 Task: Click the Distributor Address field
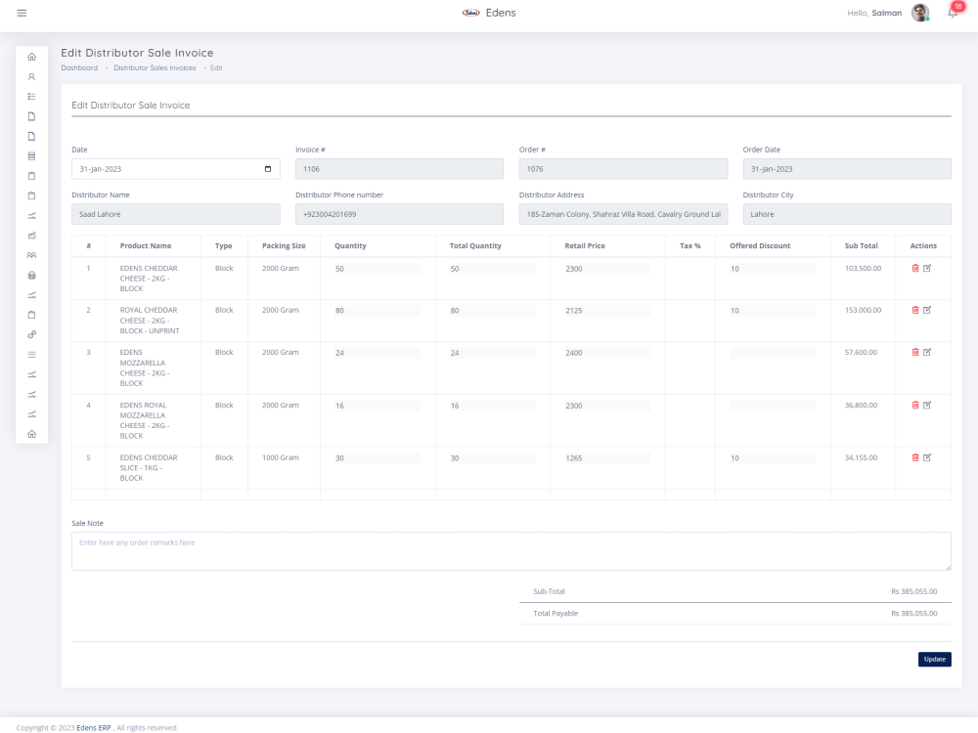click(x=623, y=214)
